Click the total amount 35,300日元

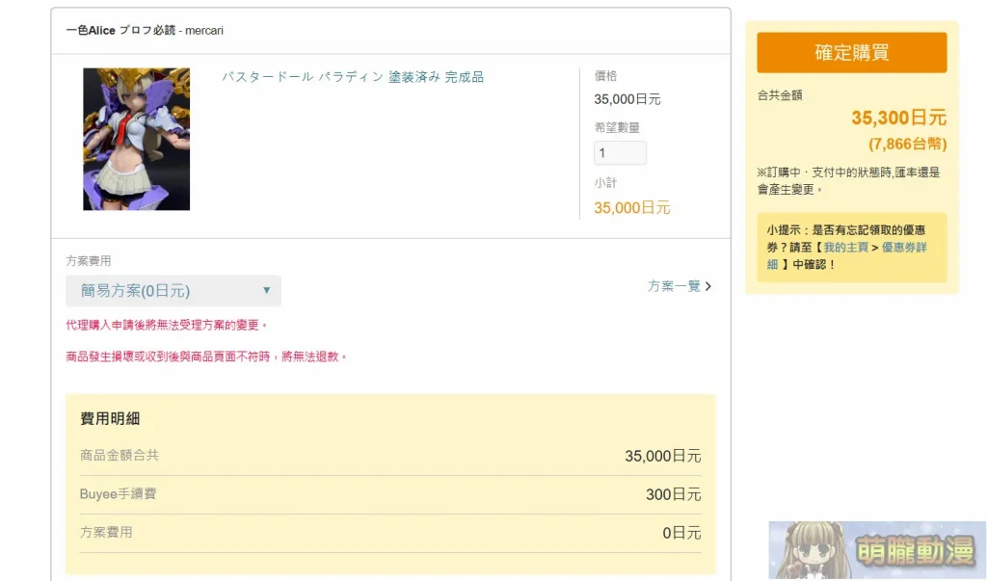point(899,118)
